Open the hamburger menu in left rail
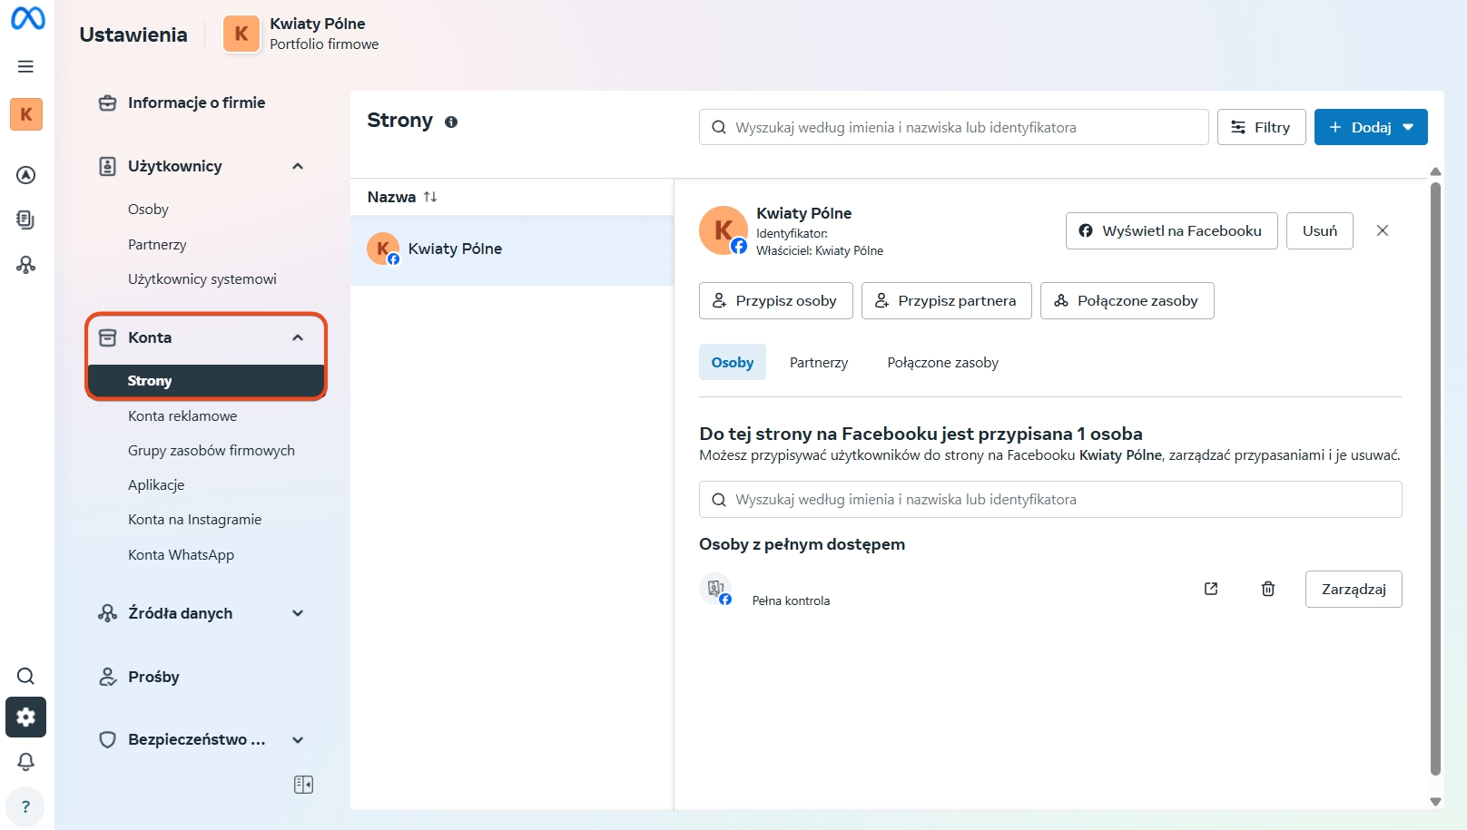Image resolution: width=1467 pixels, height=830 pixels. [25, 66]
